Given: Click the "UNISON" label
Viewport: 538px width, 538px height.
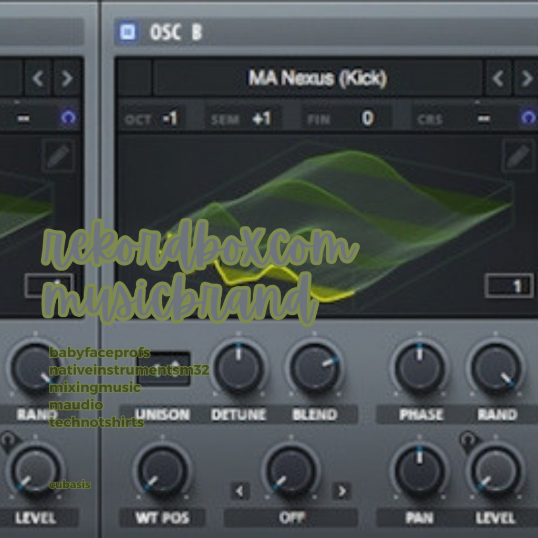Looking at the screenshot, I should (162, 415).
